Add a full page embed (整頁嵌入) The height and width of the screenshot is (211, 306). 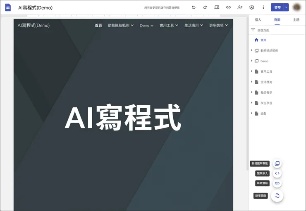pyautogui.click(x=277, y=173)
